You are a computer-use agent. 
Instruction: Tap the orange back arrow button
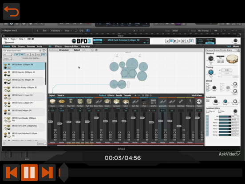[12, 12]
